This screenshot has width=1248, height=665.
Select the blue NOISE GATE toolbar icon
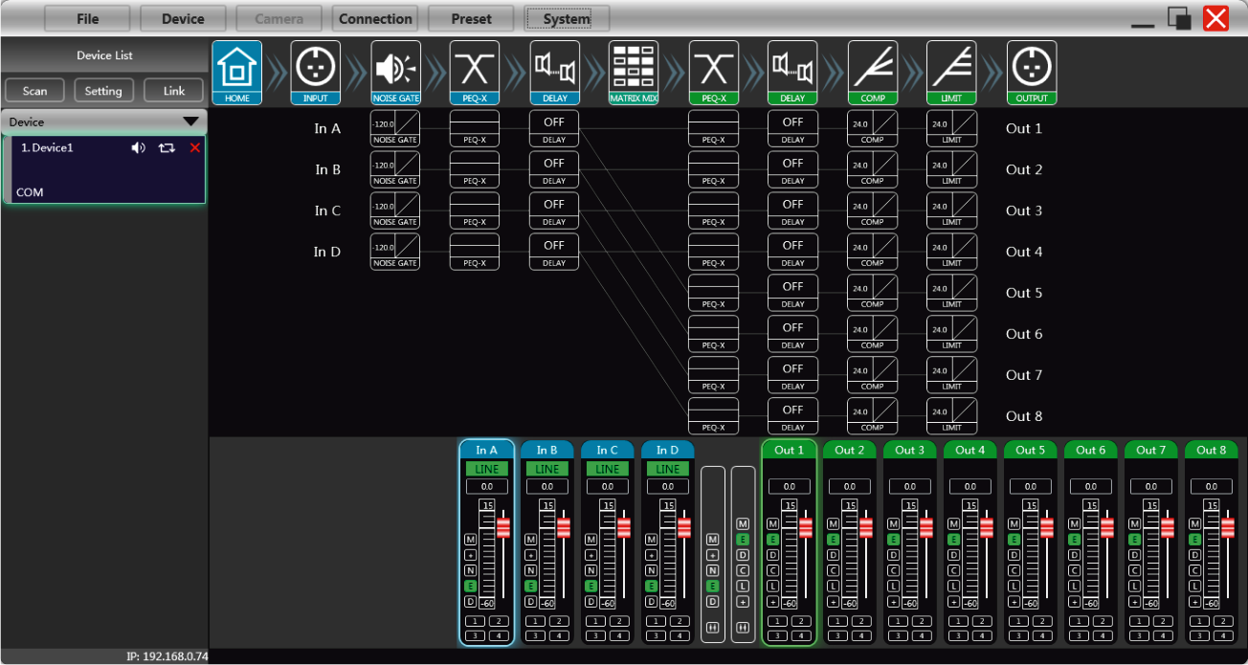point(395,72)
